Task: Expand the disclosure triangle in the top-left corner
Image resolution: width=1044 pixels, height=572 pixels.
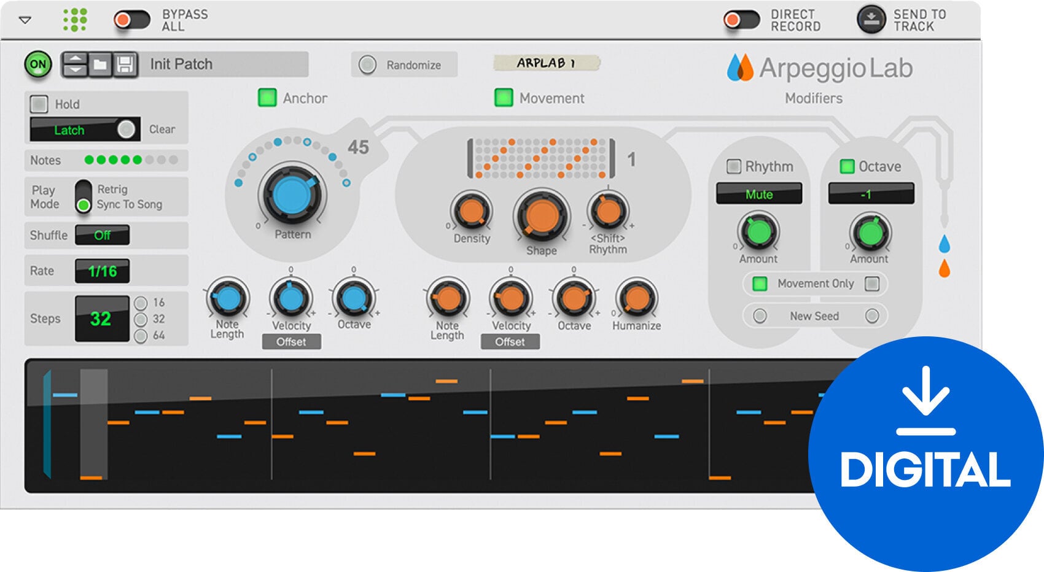Action: 23,19
